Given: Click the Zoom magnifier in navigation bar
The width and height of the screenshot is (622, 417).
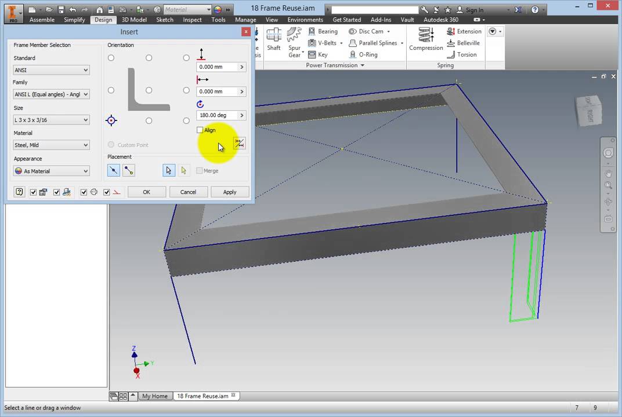Looking at the screenshot, I should pos(608,185).
